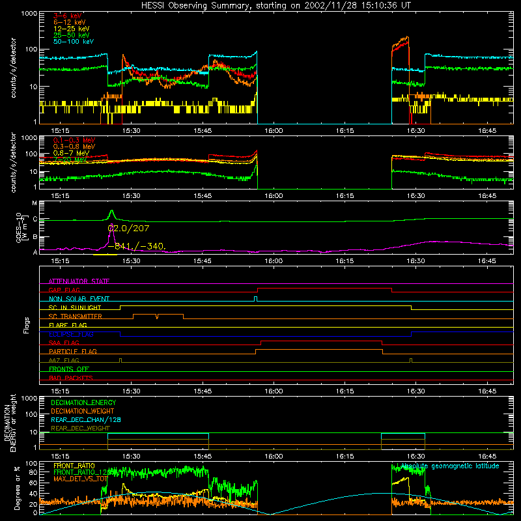Select the green '25-50 keV' legend label
Image resolution: width=521 pixels, height=521 pixels.
tap(72, 35)
